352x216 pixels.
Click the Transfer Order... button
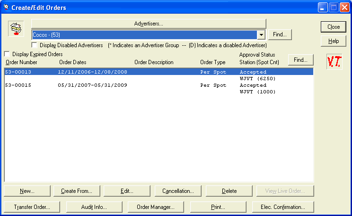click(32, 207)
